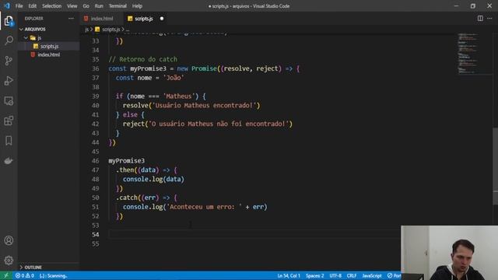The height and width of the screenshot is (280, 498).
Task: Open Bookmarks view icon
Action: click(9, 141)
